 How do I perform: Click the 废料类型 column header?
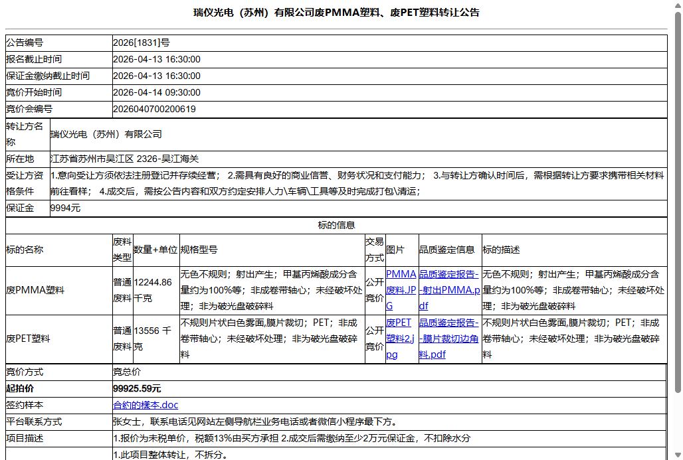point(122,250)
